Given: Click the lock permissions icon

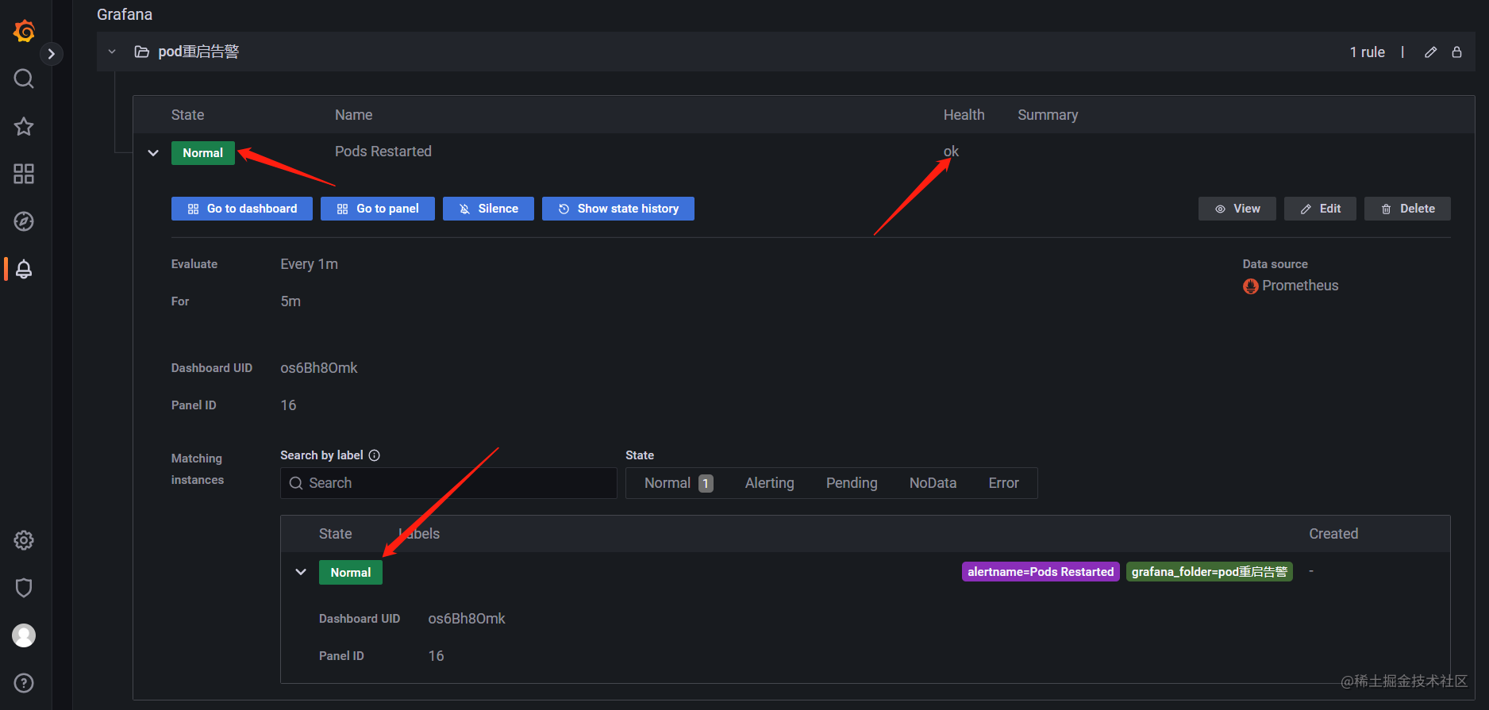Looking at the screenshot, I should [x=1456, y=52].
